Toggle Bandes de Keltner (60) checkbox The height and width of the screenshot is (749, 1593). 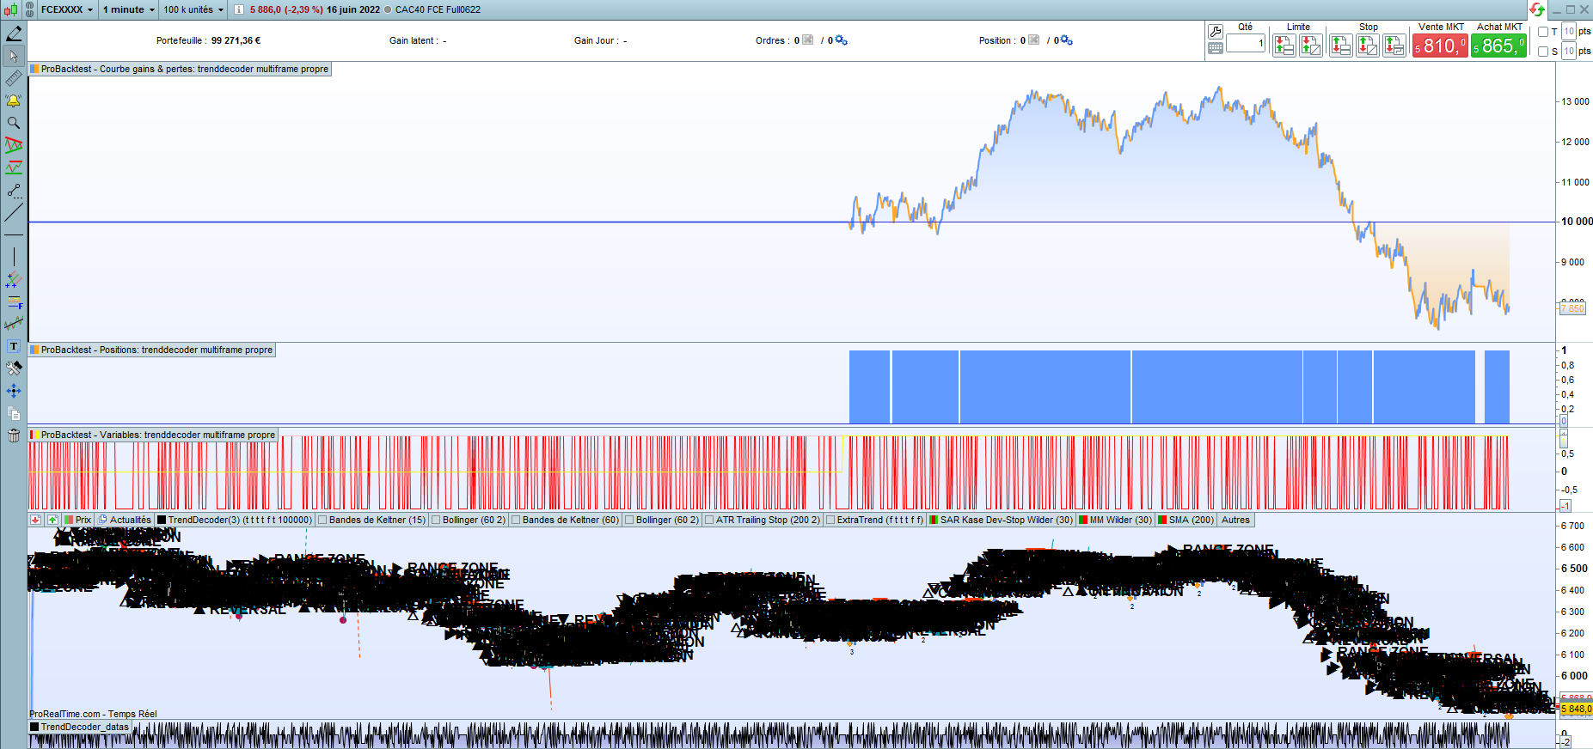517,520
